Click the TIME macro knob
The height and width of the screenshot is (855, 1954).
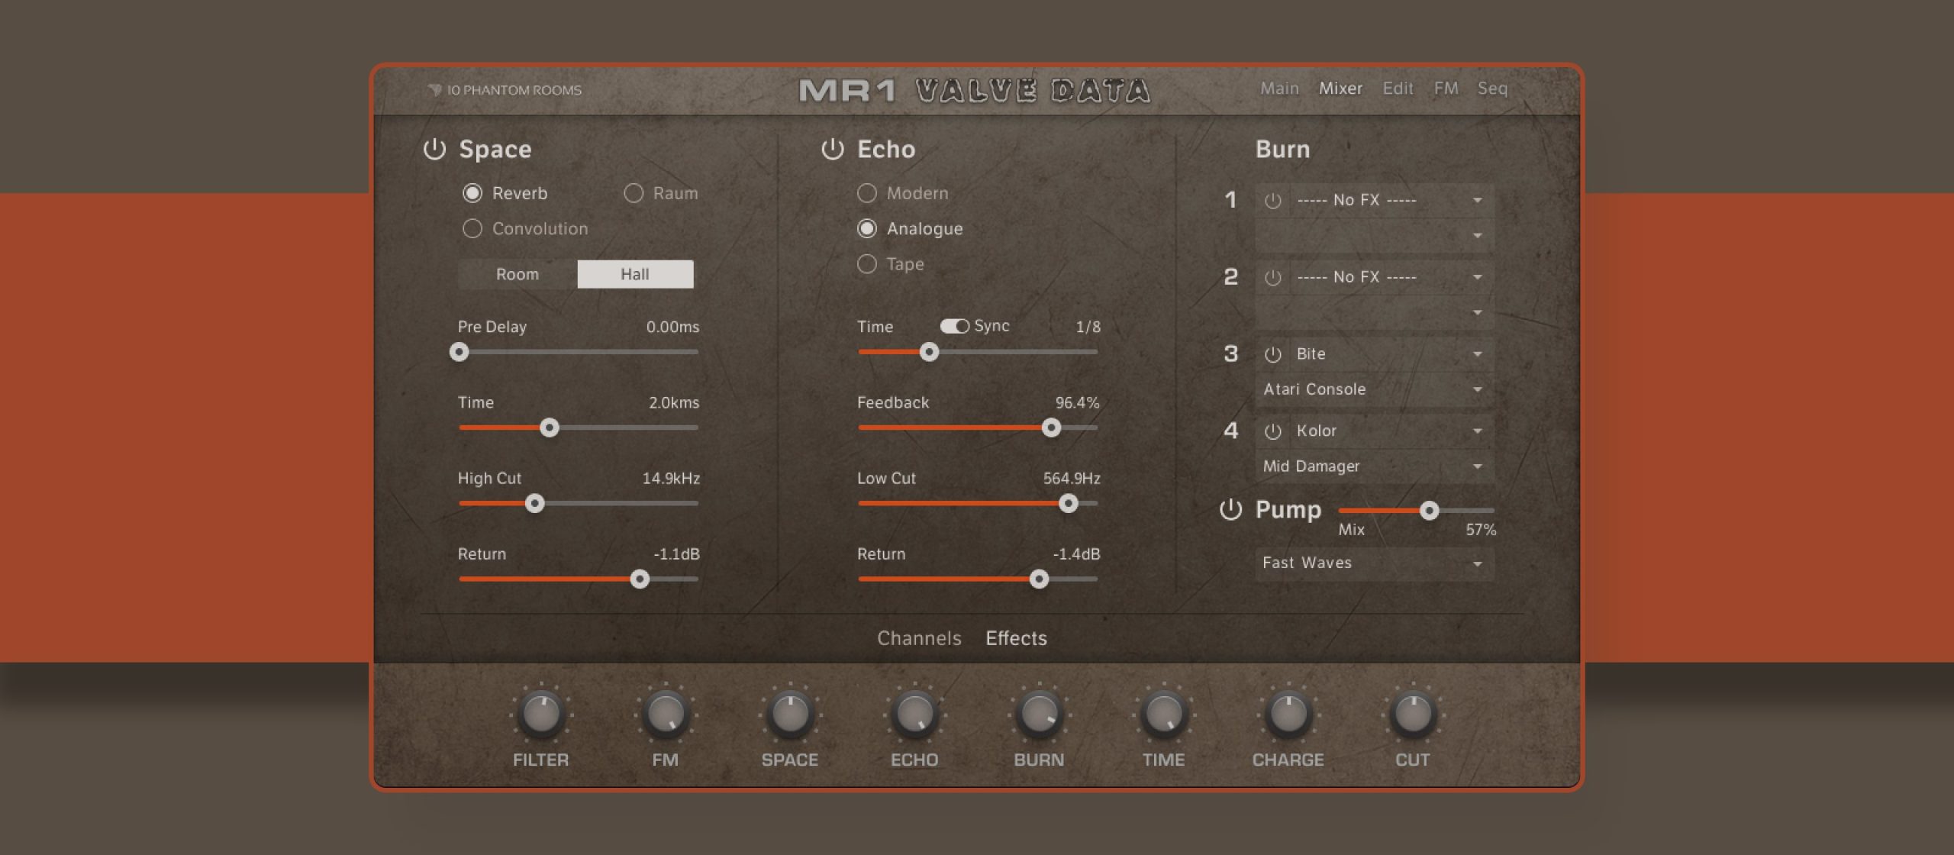pyautogui.click(x=1163, y=714)
